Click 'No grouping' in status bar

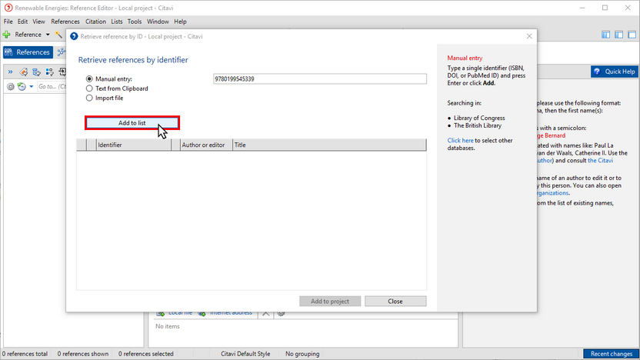click(302, 354)
